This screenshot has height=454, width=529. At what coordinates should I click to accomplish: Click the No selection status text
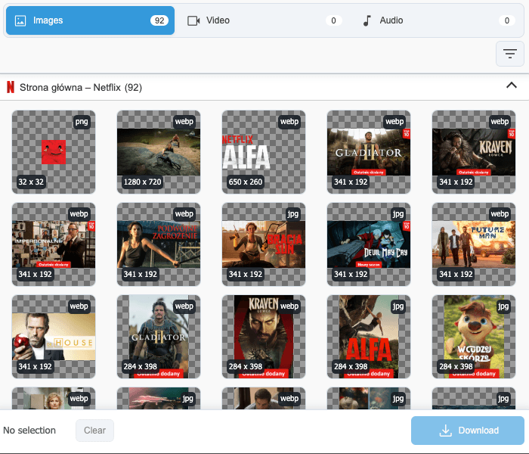point(29,431)
